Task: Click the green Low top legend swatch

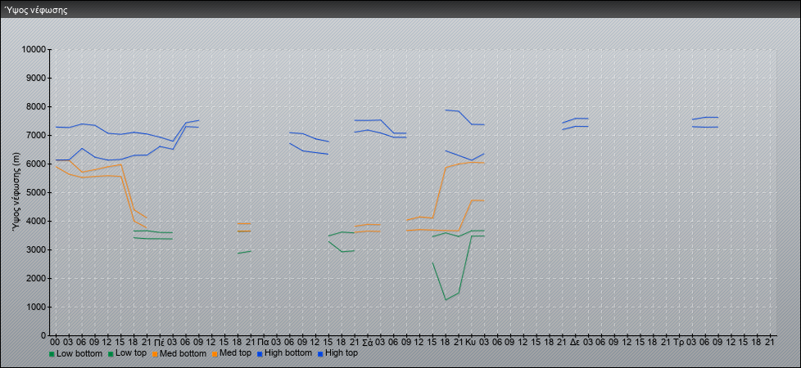Action: tap(111, 354)
